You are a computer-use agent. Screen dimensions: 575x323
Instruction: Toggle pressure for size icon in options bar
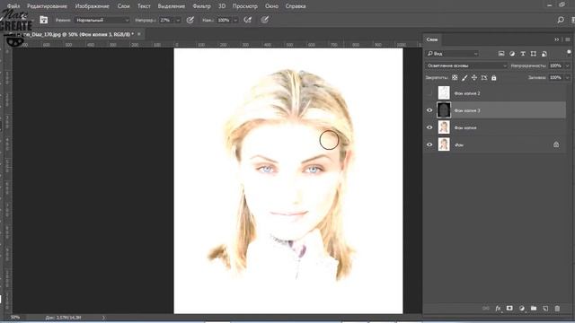(x=265, y=20)
